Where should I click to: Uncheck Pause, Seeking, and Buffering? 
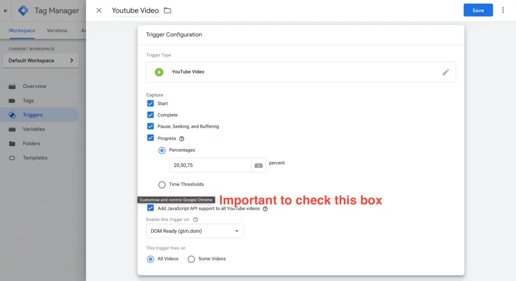pos(150,126)
